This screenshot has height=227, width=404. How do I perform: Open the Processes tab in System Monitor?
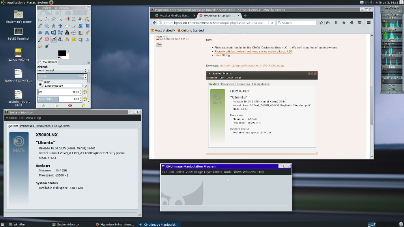(27, 126)
